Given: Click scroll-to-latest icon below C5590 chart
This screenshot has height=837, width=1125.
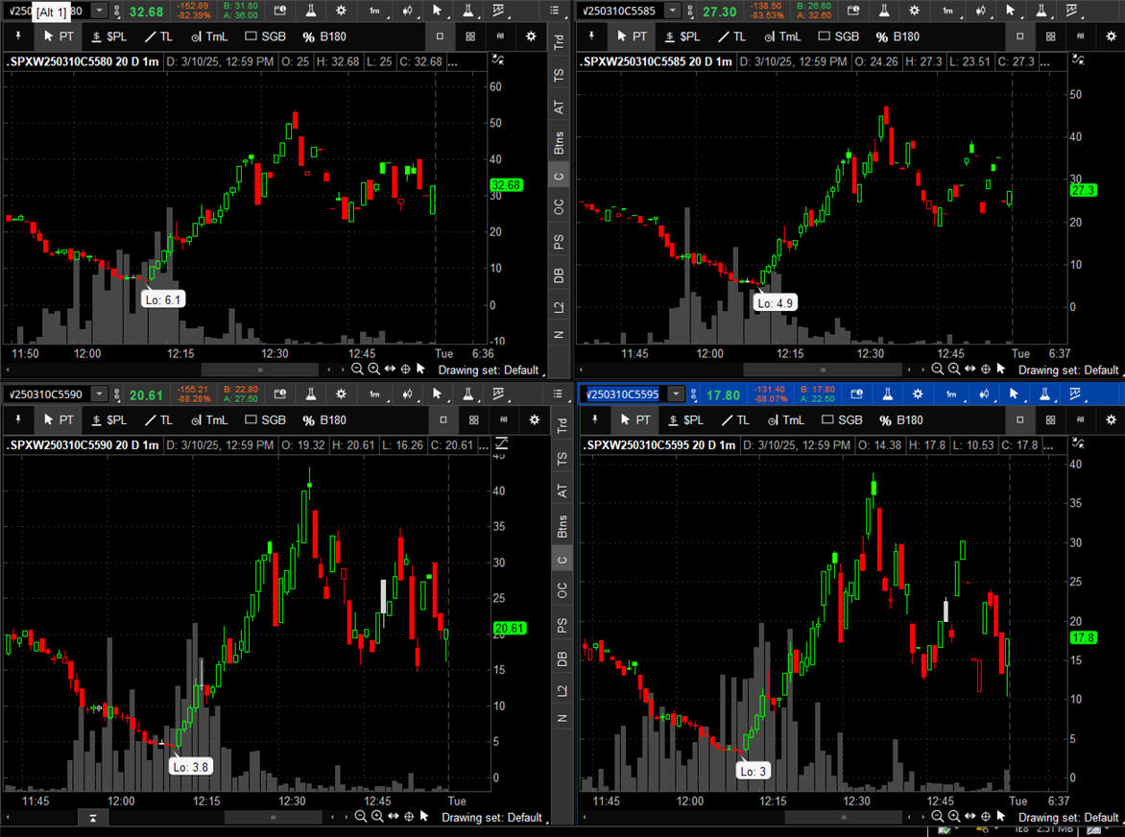Looking at the screenshot, I should pyautogui.click(x=93, y=817).
